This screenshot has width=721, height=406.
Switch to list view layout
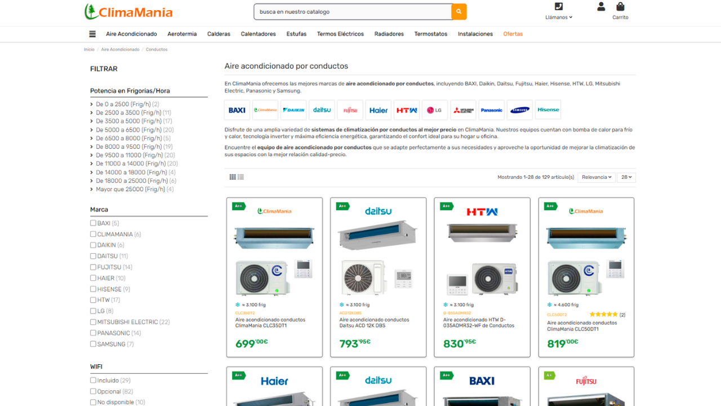tap(241, 177)
